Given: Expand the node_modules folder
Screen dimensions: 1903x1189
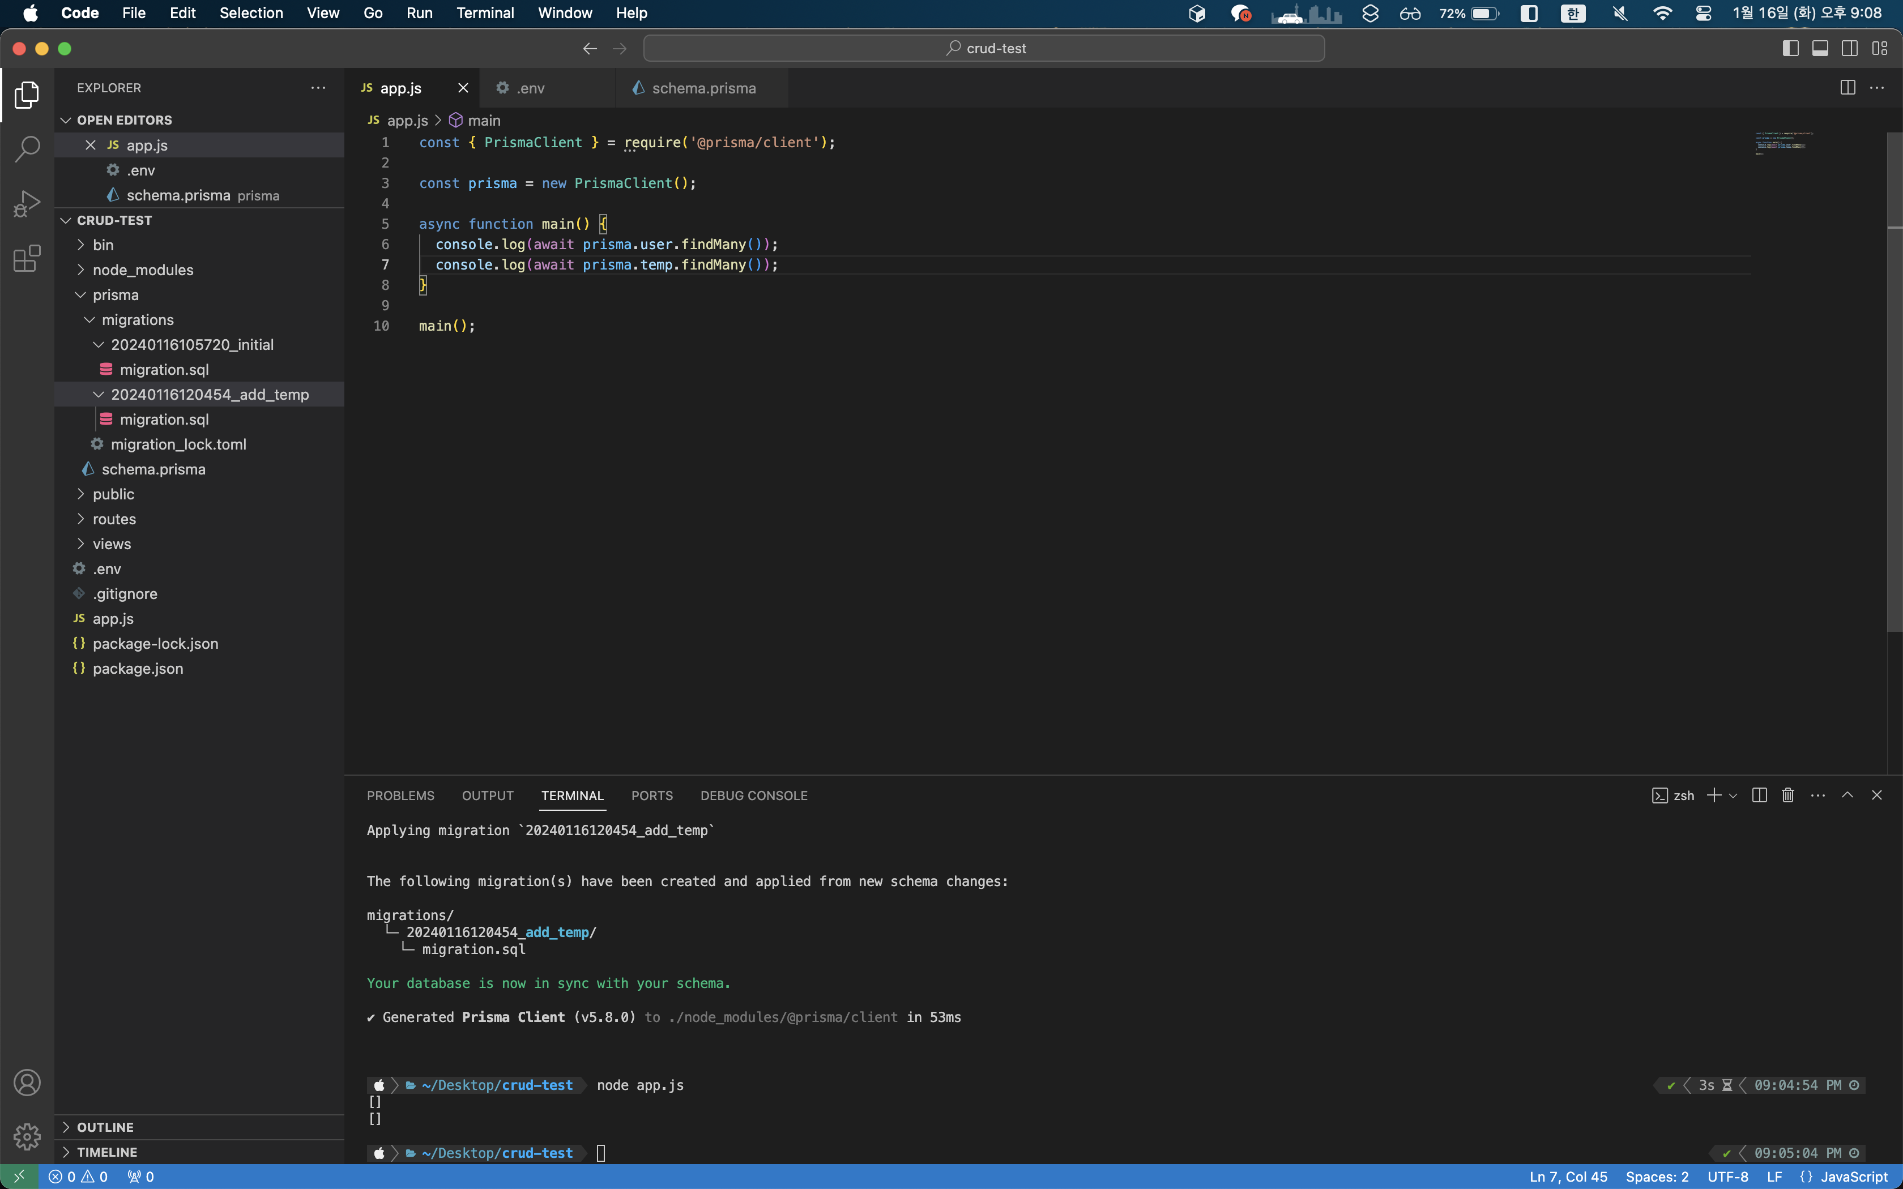Looking at the screenshot, I should (x=142, y=270).
